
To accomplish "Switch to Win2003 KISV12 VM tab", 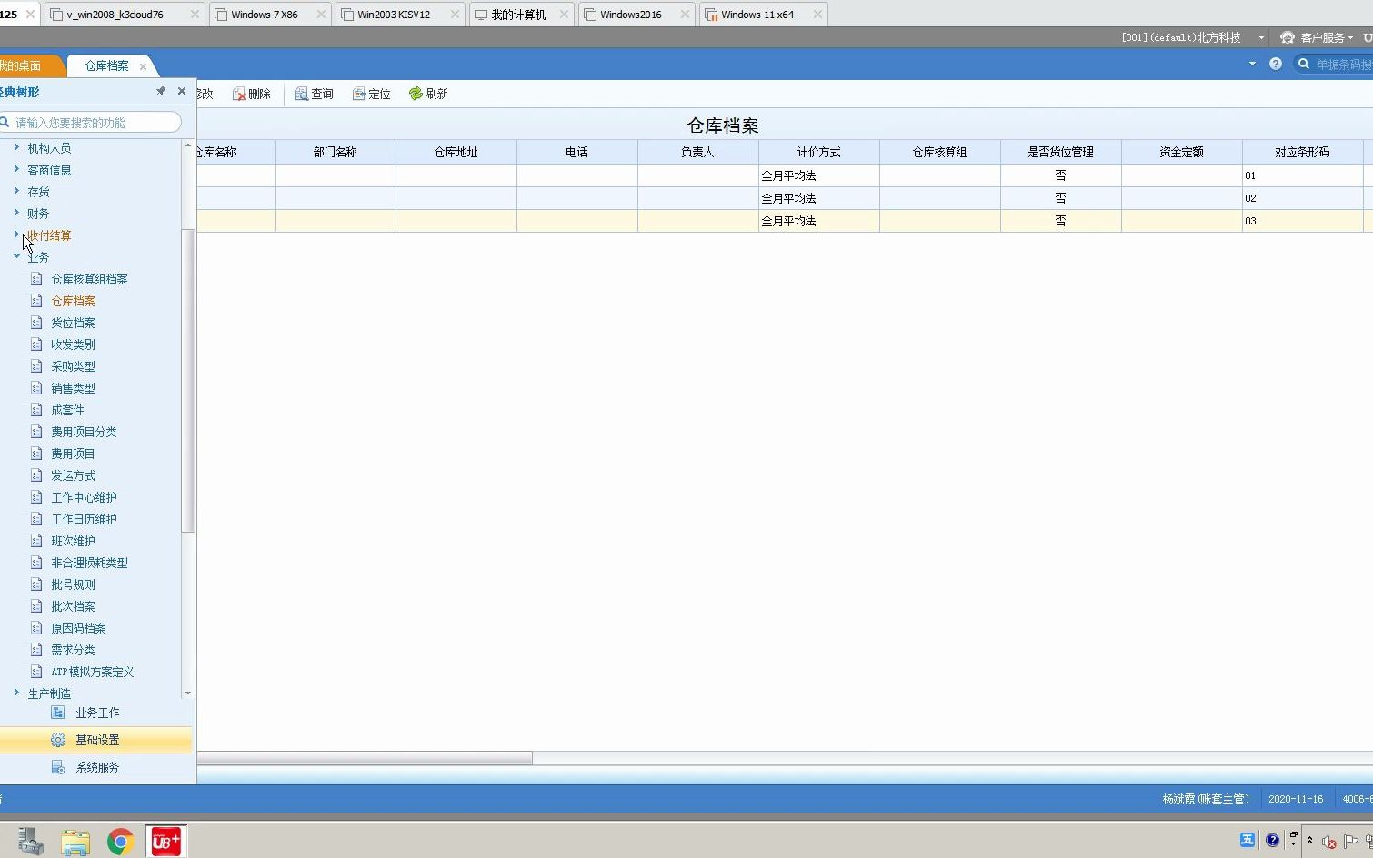I will [393, 15].
